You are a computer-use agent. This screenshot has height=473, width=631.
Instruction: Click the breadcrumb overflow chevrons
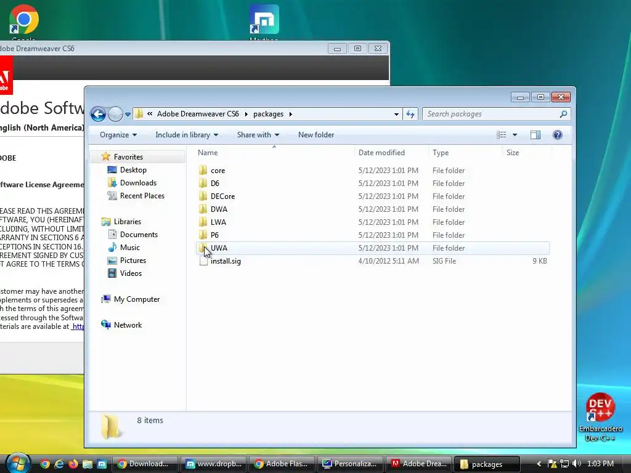coord(150,114)
